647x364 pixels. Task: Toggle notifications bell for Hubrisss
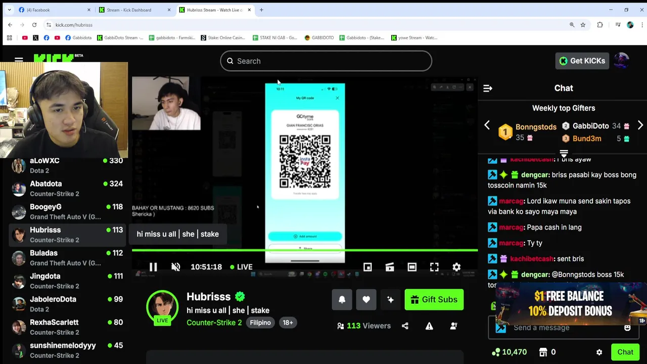[342, 299]
